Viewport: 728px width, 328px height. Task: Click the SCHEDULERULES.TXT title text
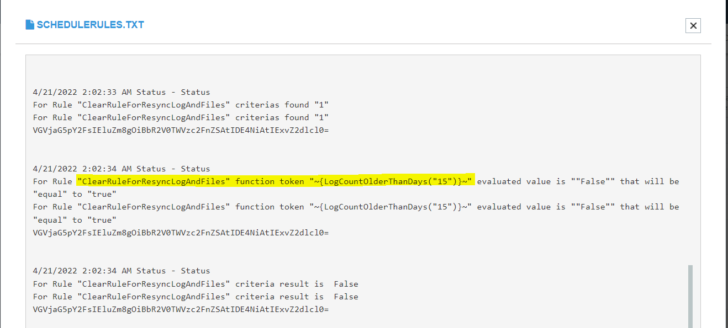[91, 25]
